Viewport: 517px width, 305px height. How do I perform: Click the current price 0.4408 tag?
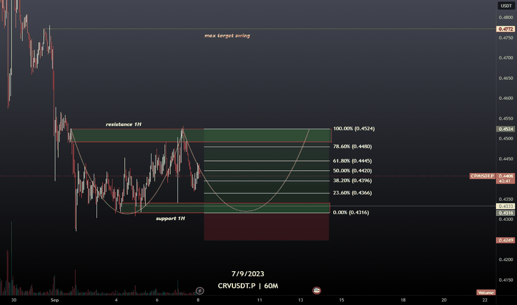(x=506, y=176)
